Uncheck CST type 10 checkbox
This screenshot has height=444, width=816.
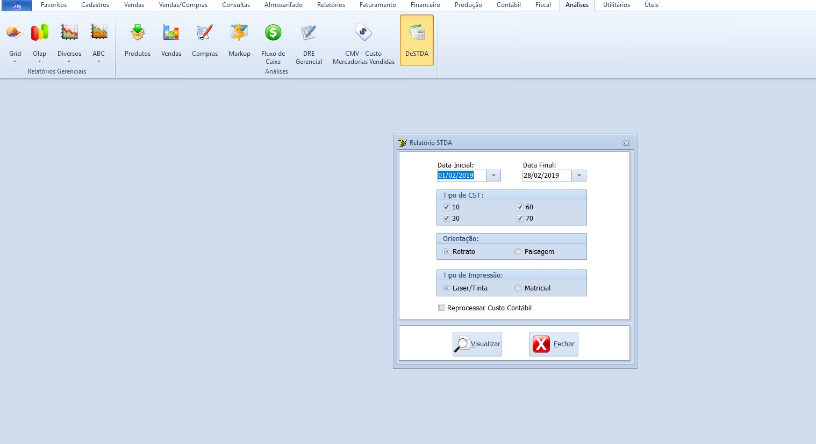(x=446, y=207)
